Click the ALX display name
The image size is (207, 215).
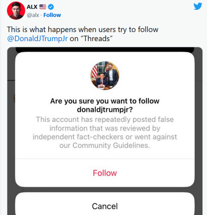pos(32,7)
